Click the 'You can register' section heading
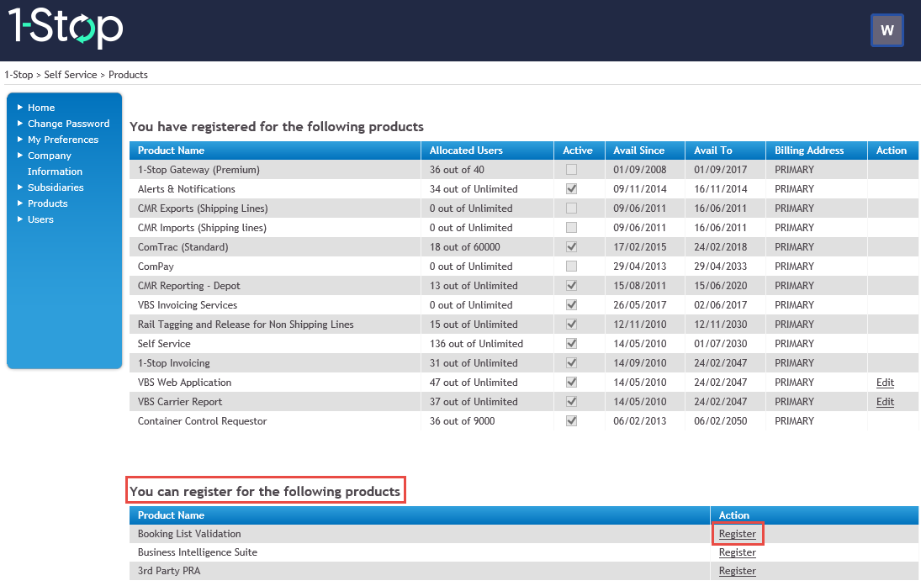The image size is (921, 586). click(x=265, y=492)
